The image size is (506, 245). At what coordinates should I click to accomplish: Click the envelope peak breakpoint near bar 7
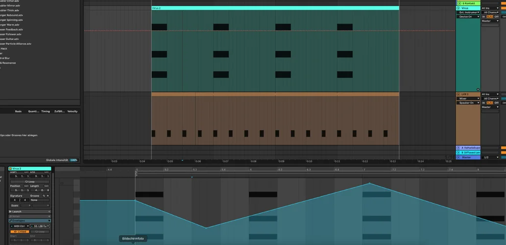coord(369,183)
